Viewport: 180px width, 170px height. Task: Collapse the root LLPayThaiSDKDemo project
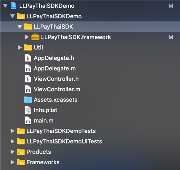tap(5, 6)
